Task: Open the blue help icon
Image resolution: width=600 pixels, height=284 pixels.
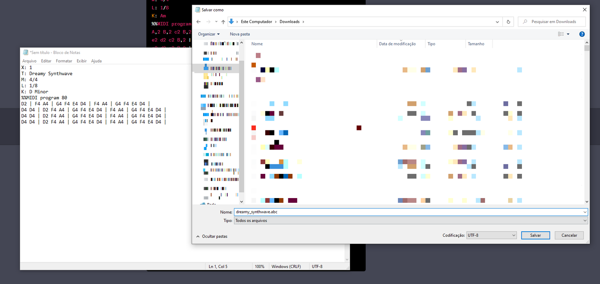Action: (x=582, y=34)
